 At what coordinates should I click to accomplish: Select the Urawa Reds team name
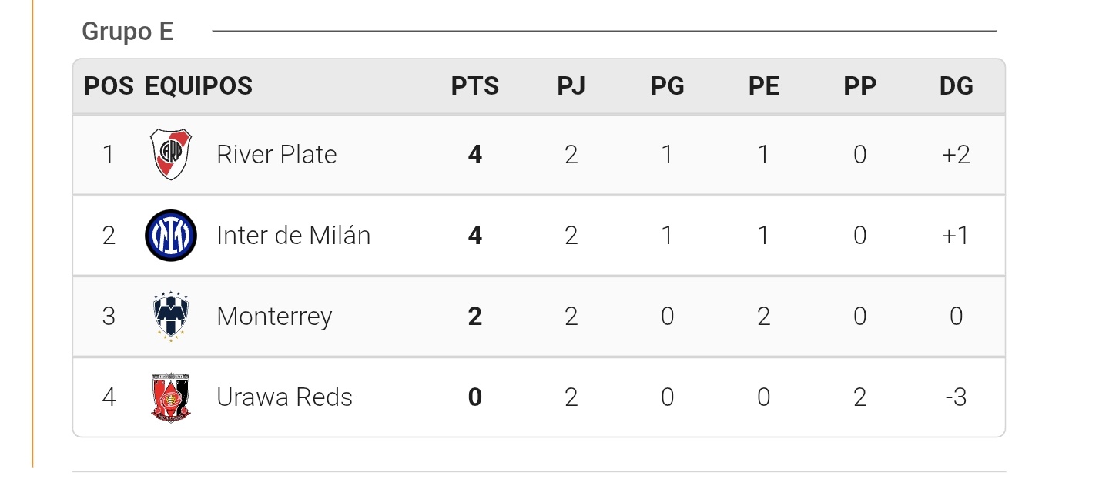284,397
